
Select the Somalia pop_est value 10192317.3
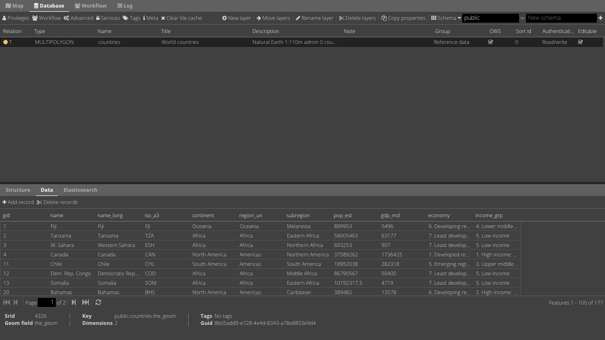point(348,283)
